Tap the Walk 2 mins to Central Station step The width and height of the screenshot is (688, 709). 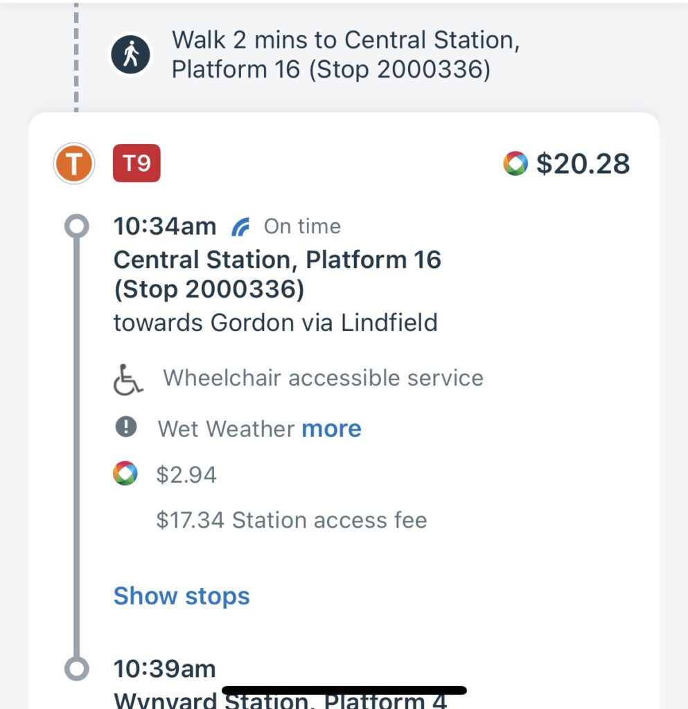346,55
